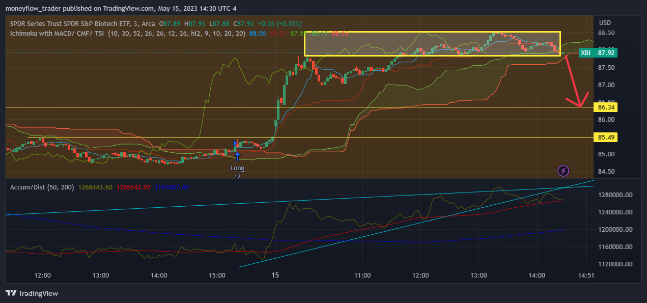Click the open value O87.89

pyautogui.click(x=170, y=23)
